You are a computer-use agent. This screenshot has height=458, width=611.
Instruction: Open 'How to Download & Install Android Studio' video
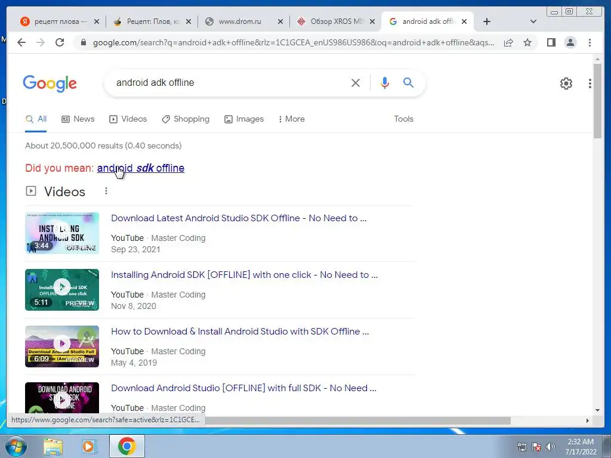tap(240, 332)
